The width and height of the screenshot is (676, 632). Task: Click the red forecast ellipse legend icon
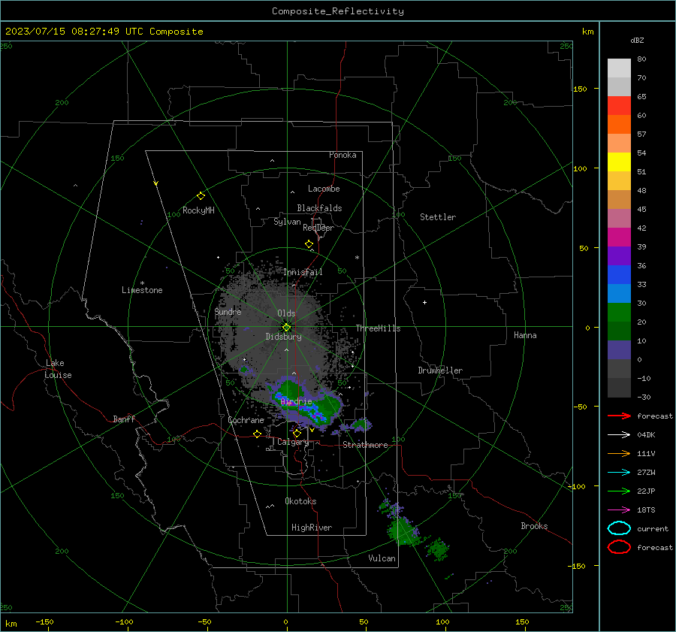click(619, 547)
